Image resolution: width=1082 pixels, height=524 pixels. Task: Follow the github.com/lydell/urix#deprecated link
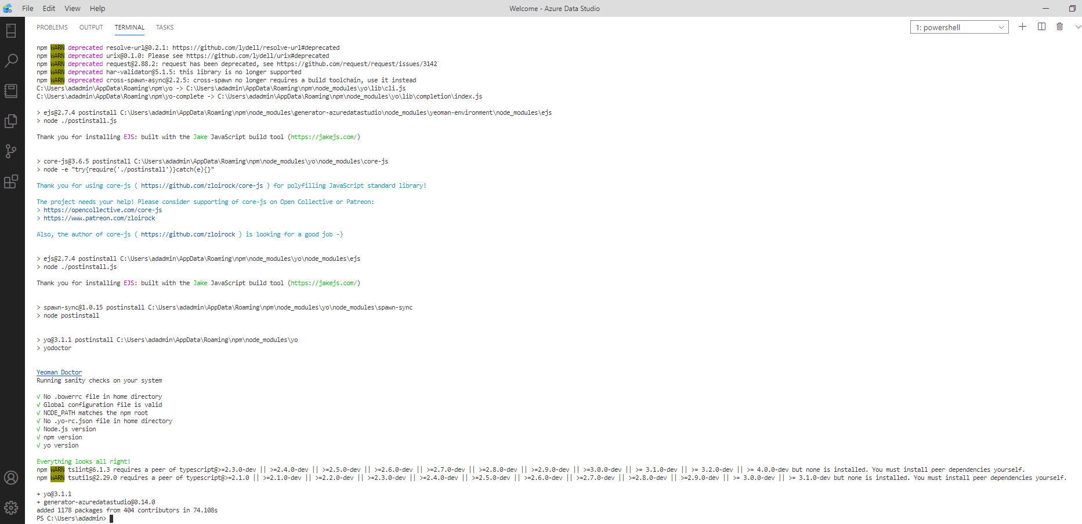(258, 56)
